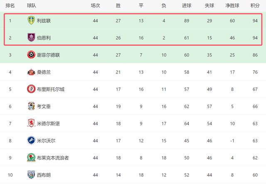Viewport: 266px width, 184px height.
Task: Click the Leeds United (利兹联) club crest
Action: pyautogui.click(x=31, y=20)
